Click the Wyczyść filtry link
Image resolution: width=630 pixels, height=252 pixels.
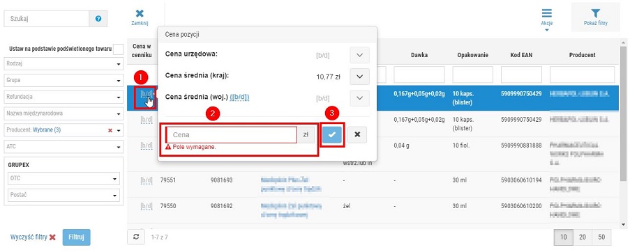click(33, 237)
